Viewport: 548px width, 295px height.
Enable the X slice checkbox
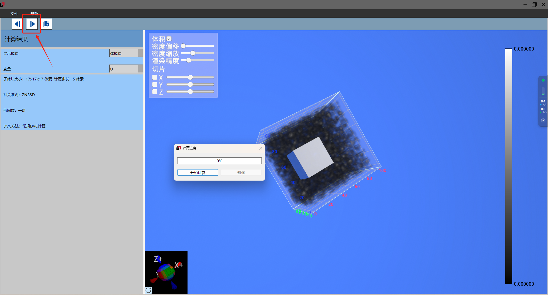pos(155,77)
